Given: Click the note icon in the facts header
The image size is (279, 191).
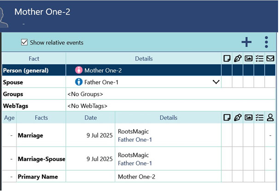Looking at the screenshot, I should pyautogui.click(x=227, y=117).
